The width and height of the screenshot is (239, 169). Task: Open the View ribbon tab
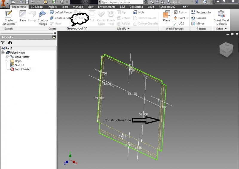click(91, 7)
